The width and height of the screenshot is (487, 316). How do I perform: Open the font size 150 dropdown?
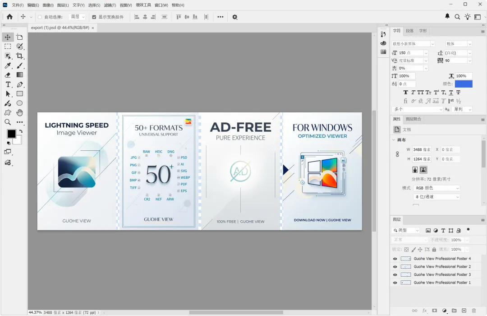click(426, 53)
